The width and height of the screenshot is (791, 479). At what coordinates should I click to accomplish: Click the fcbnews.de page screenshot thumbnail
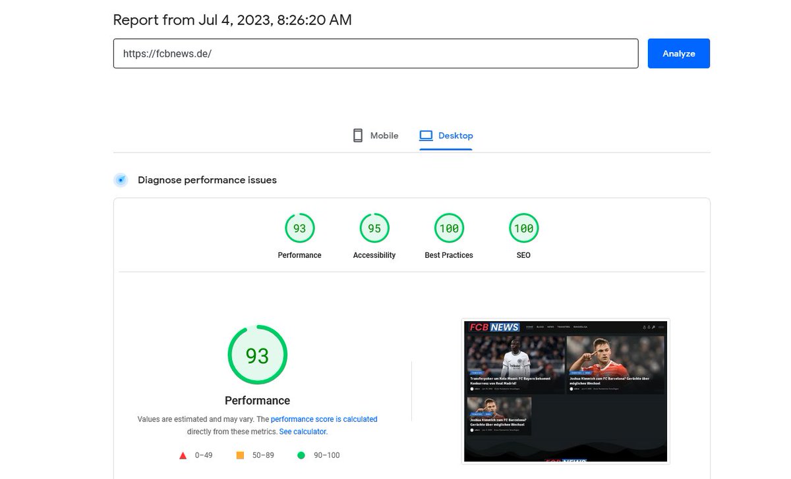click(x=566, y=391)
